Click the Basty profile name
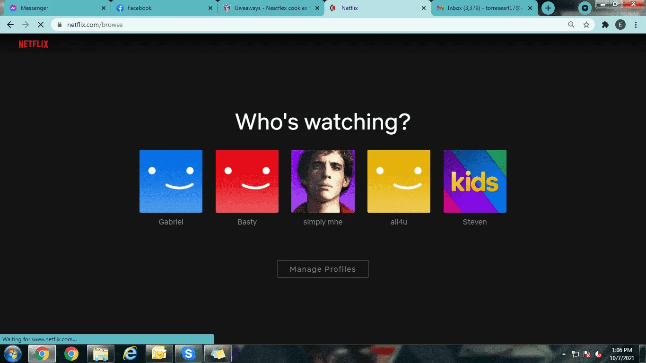Viewport: 646px width, 363px height. tap(247, 222)
